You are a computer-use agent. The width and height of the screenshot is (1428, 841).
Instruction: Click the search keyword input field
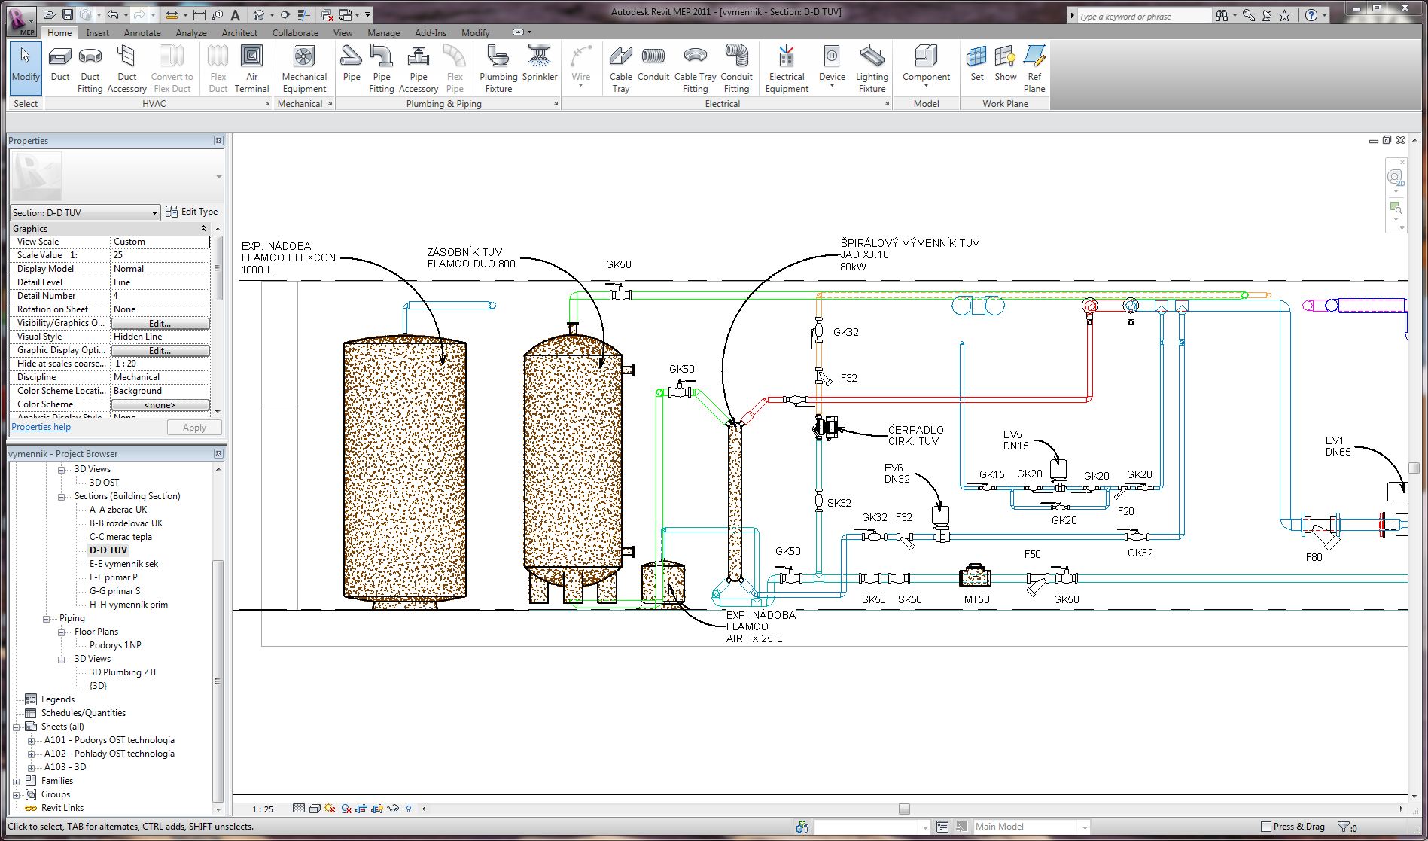1143,17
